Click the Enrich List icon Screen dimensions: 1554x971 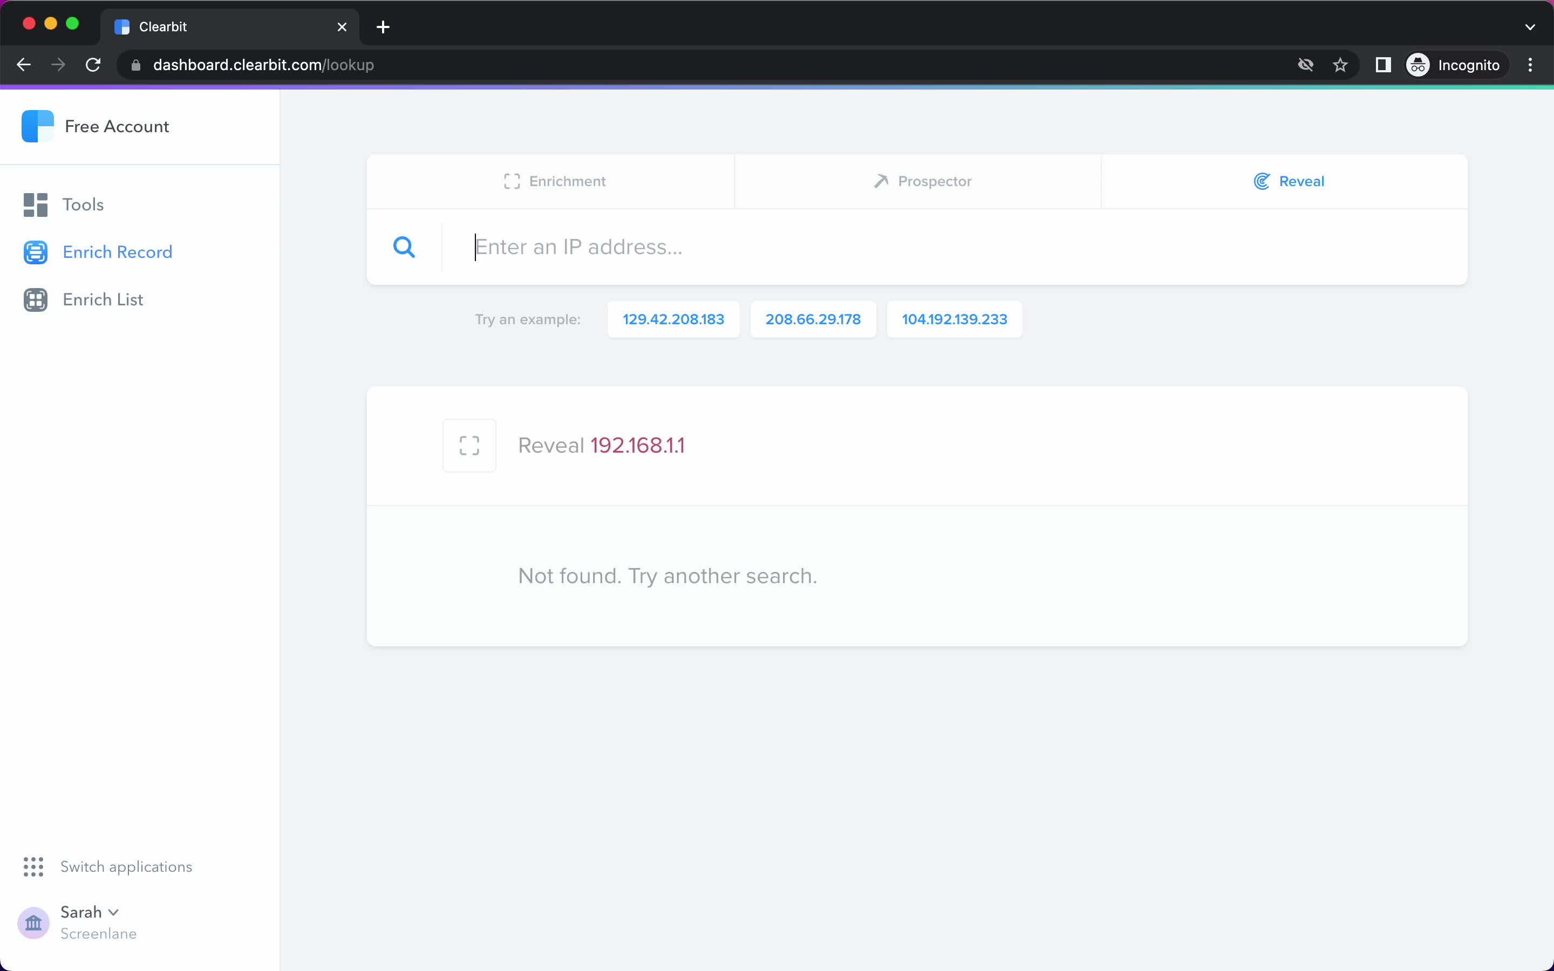click(x=35, y=300)
